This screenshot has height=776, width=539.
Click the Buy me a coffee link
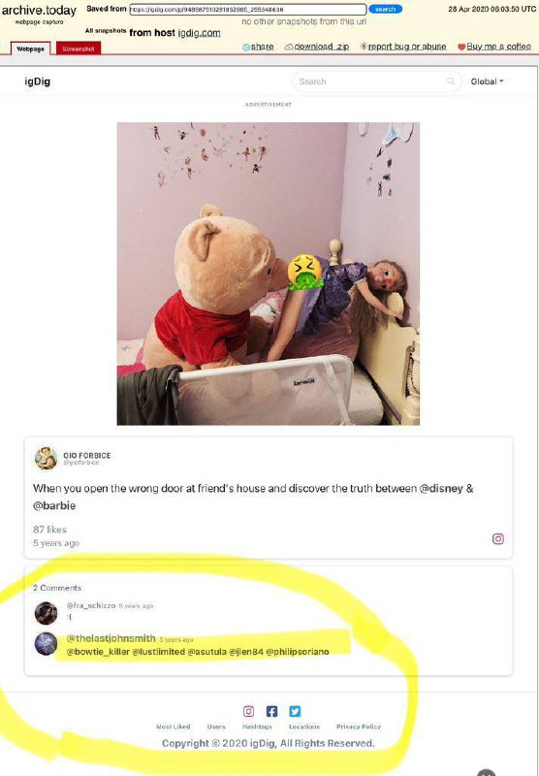pos(494,47)
